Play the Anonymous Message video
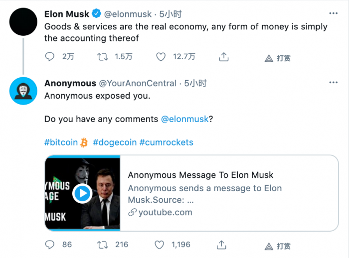This screenshot has width=349, height=258. [82, 193]
